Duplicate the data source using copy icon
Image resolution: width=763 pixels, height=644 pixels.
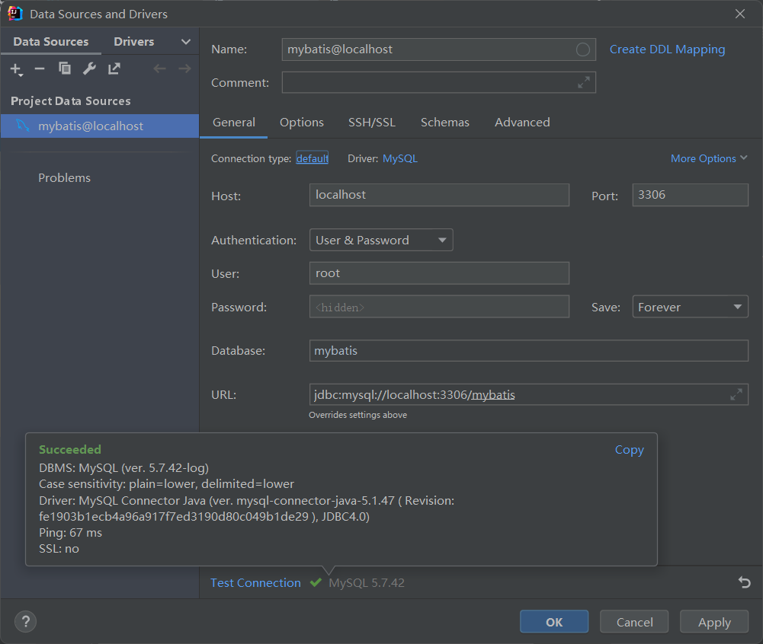pyautogui.click(x=65, y=69)
